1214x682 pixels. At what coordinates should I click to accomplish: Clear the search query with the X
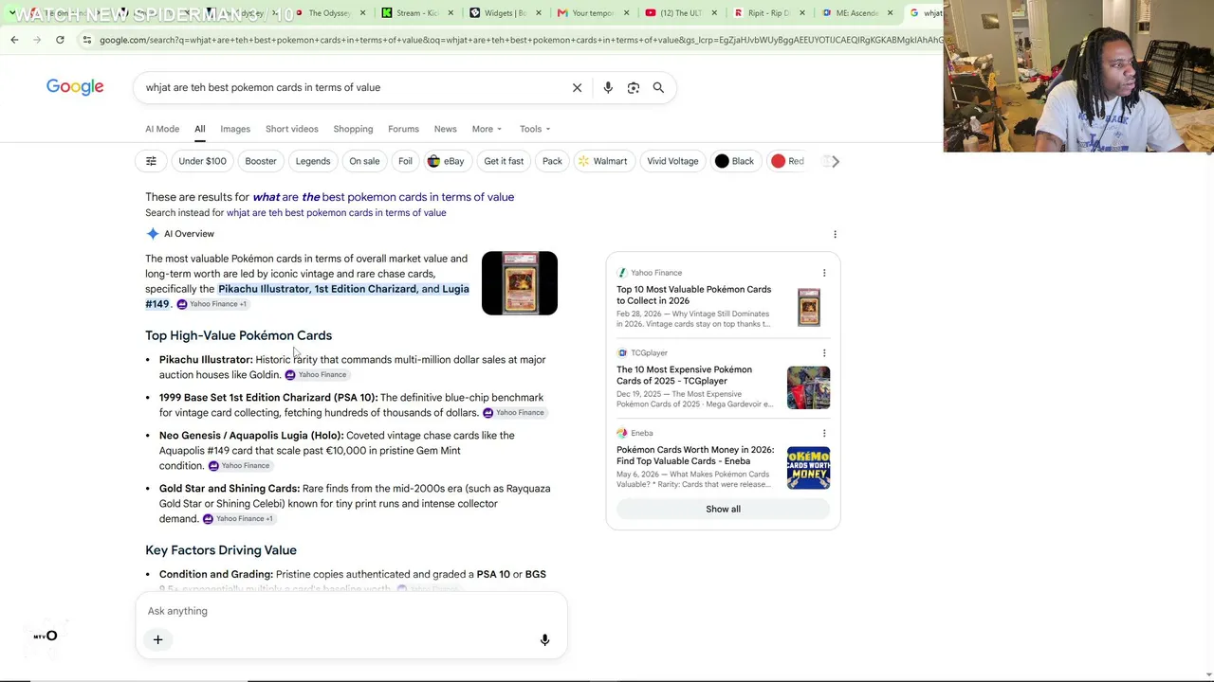(577, 88)
